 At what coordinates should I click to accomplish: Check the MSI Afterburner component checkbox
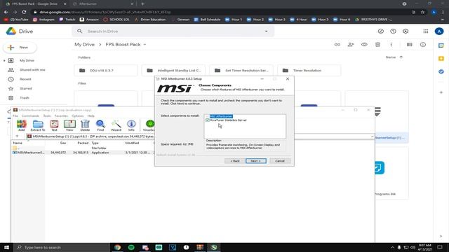208,116
